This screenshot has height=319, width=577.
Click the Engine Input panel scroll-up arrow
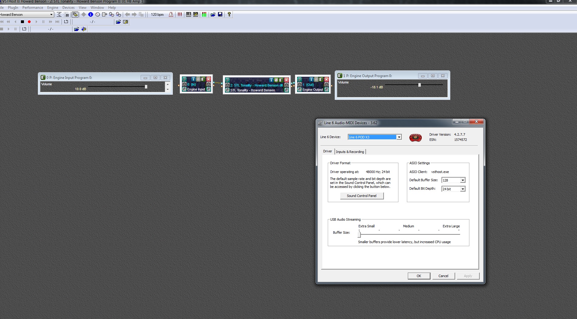(168, 84)
